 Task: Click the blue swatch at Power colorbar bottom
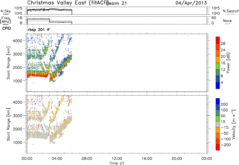tap(218, 85)
